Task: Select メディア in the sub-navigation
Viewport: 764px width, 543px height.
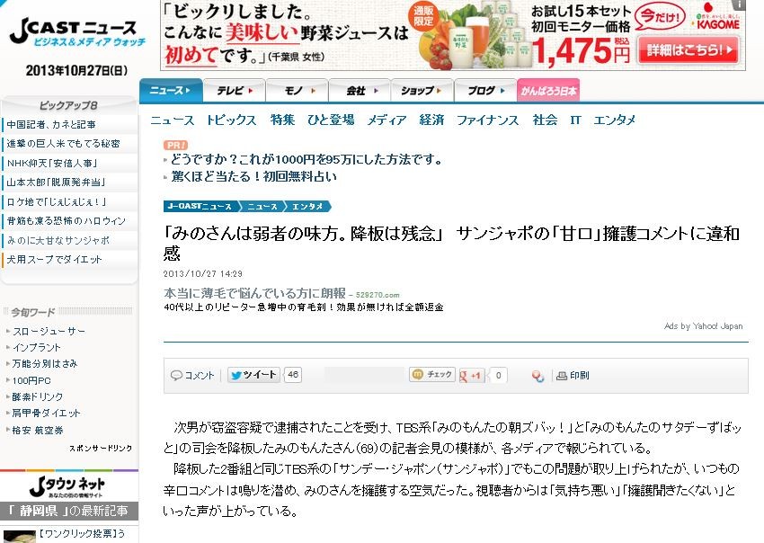Action: (386, 120)
